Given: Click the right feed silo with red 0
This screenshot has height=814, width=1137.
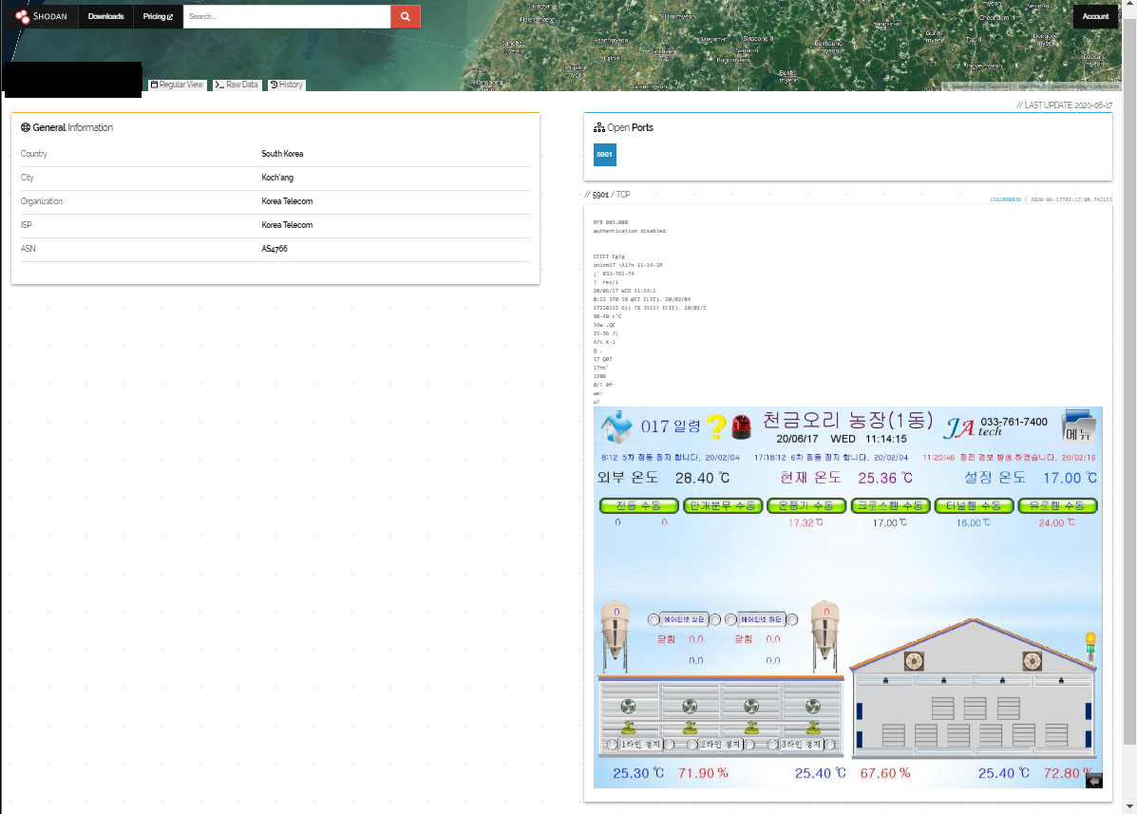Looking at the screenshot, I should pos(825,634).
